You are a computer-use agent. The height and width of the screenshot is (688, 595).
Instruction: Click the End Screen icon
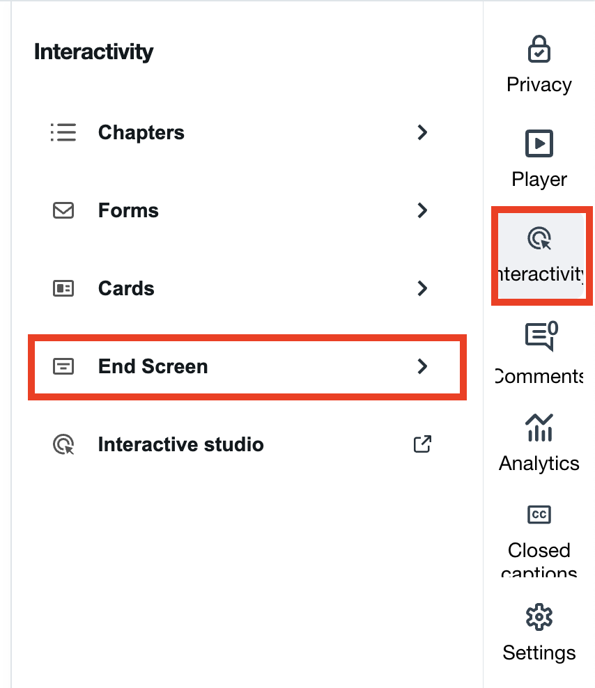click(63, 367)
